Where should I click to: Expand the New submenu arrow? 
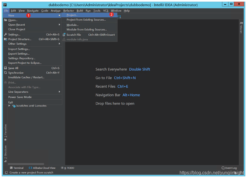59,15
